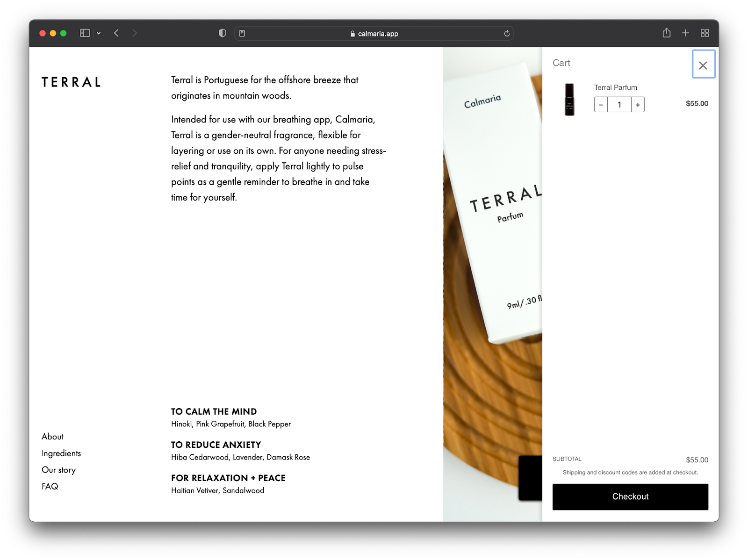Screen dimensions: 748x560
Task: Open the Share icon in toolbar
Action: tap(667, 33)
